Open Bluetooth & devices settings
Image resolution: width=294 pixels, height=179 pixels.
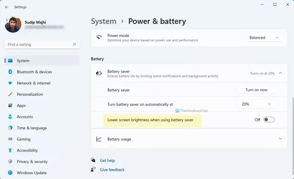(x=34, y=72)
